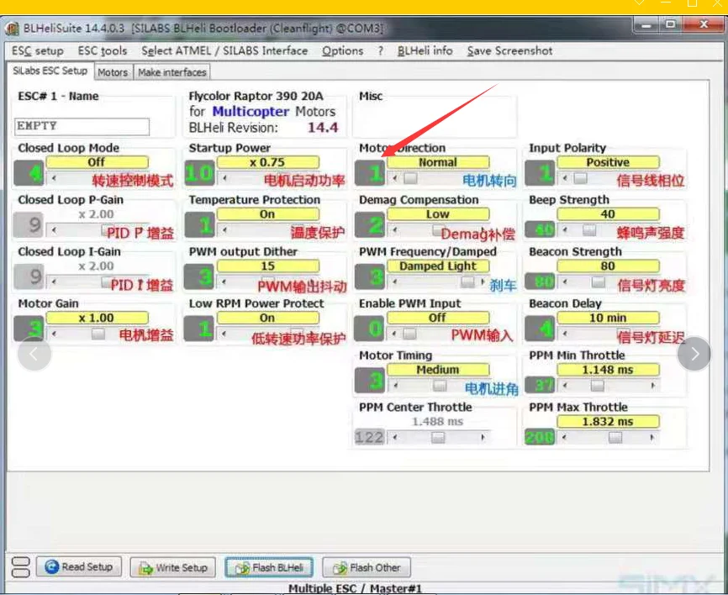728x595 pixels.
Task: Click the PPM Center Throttle slider thumb
Action: point(438,438)
